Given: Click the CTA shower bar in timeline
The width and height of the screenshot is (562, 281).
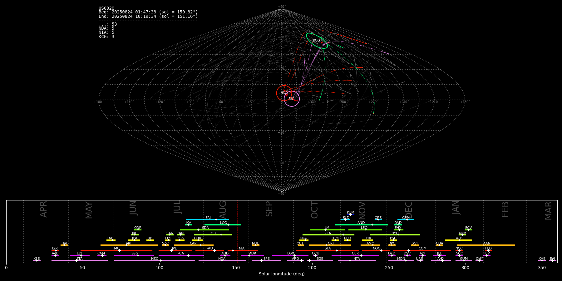Looking at the screenshot, I should (328, 235).
